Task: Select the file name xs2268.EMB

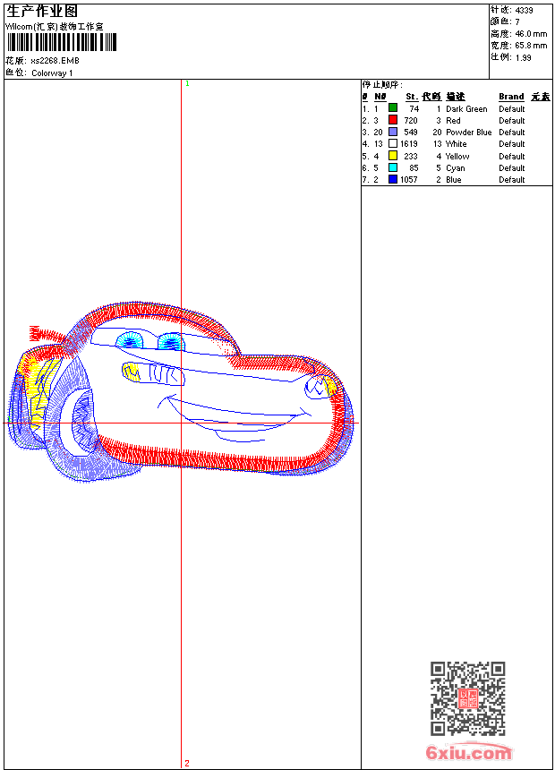Action: [55, 61]
